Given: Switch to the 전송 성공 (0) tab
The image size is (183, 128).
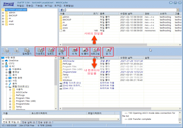Looking at the screenshot, I should pos(45,122).
